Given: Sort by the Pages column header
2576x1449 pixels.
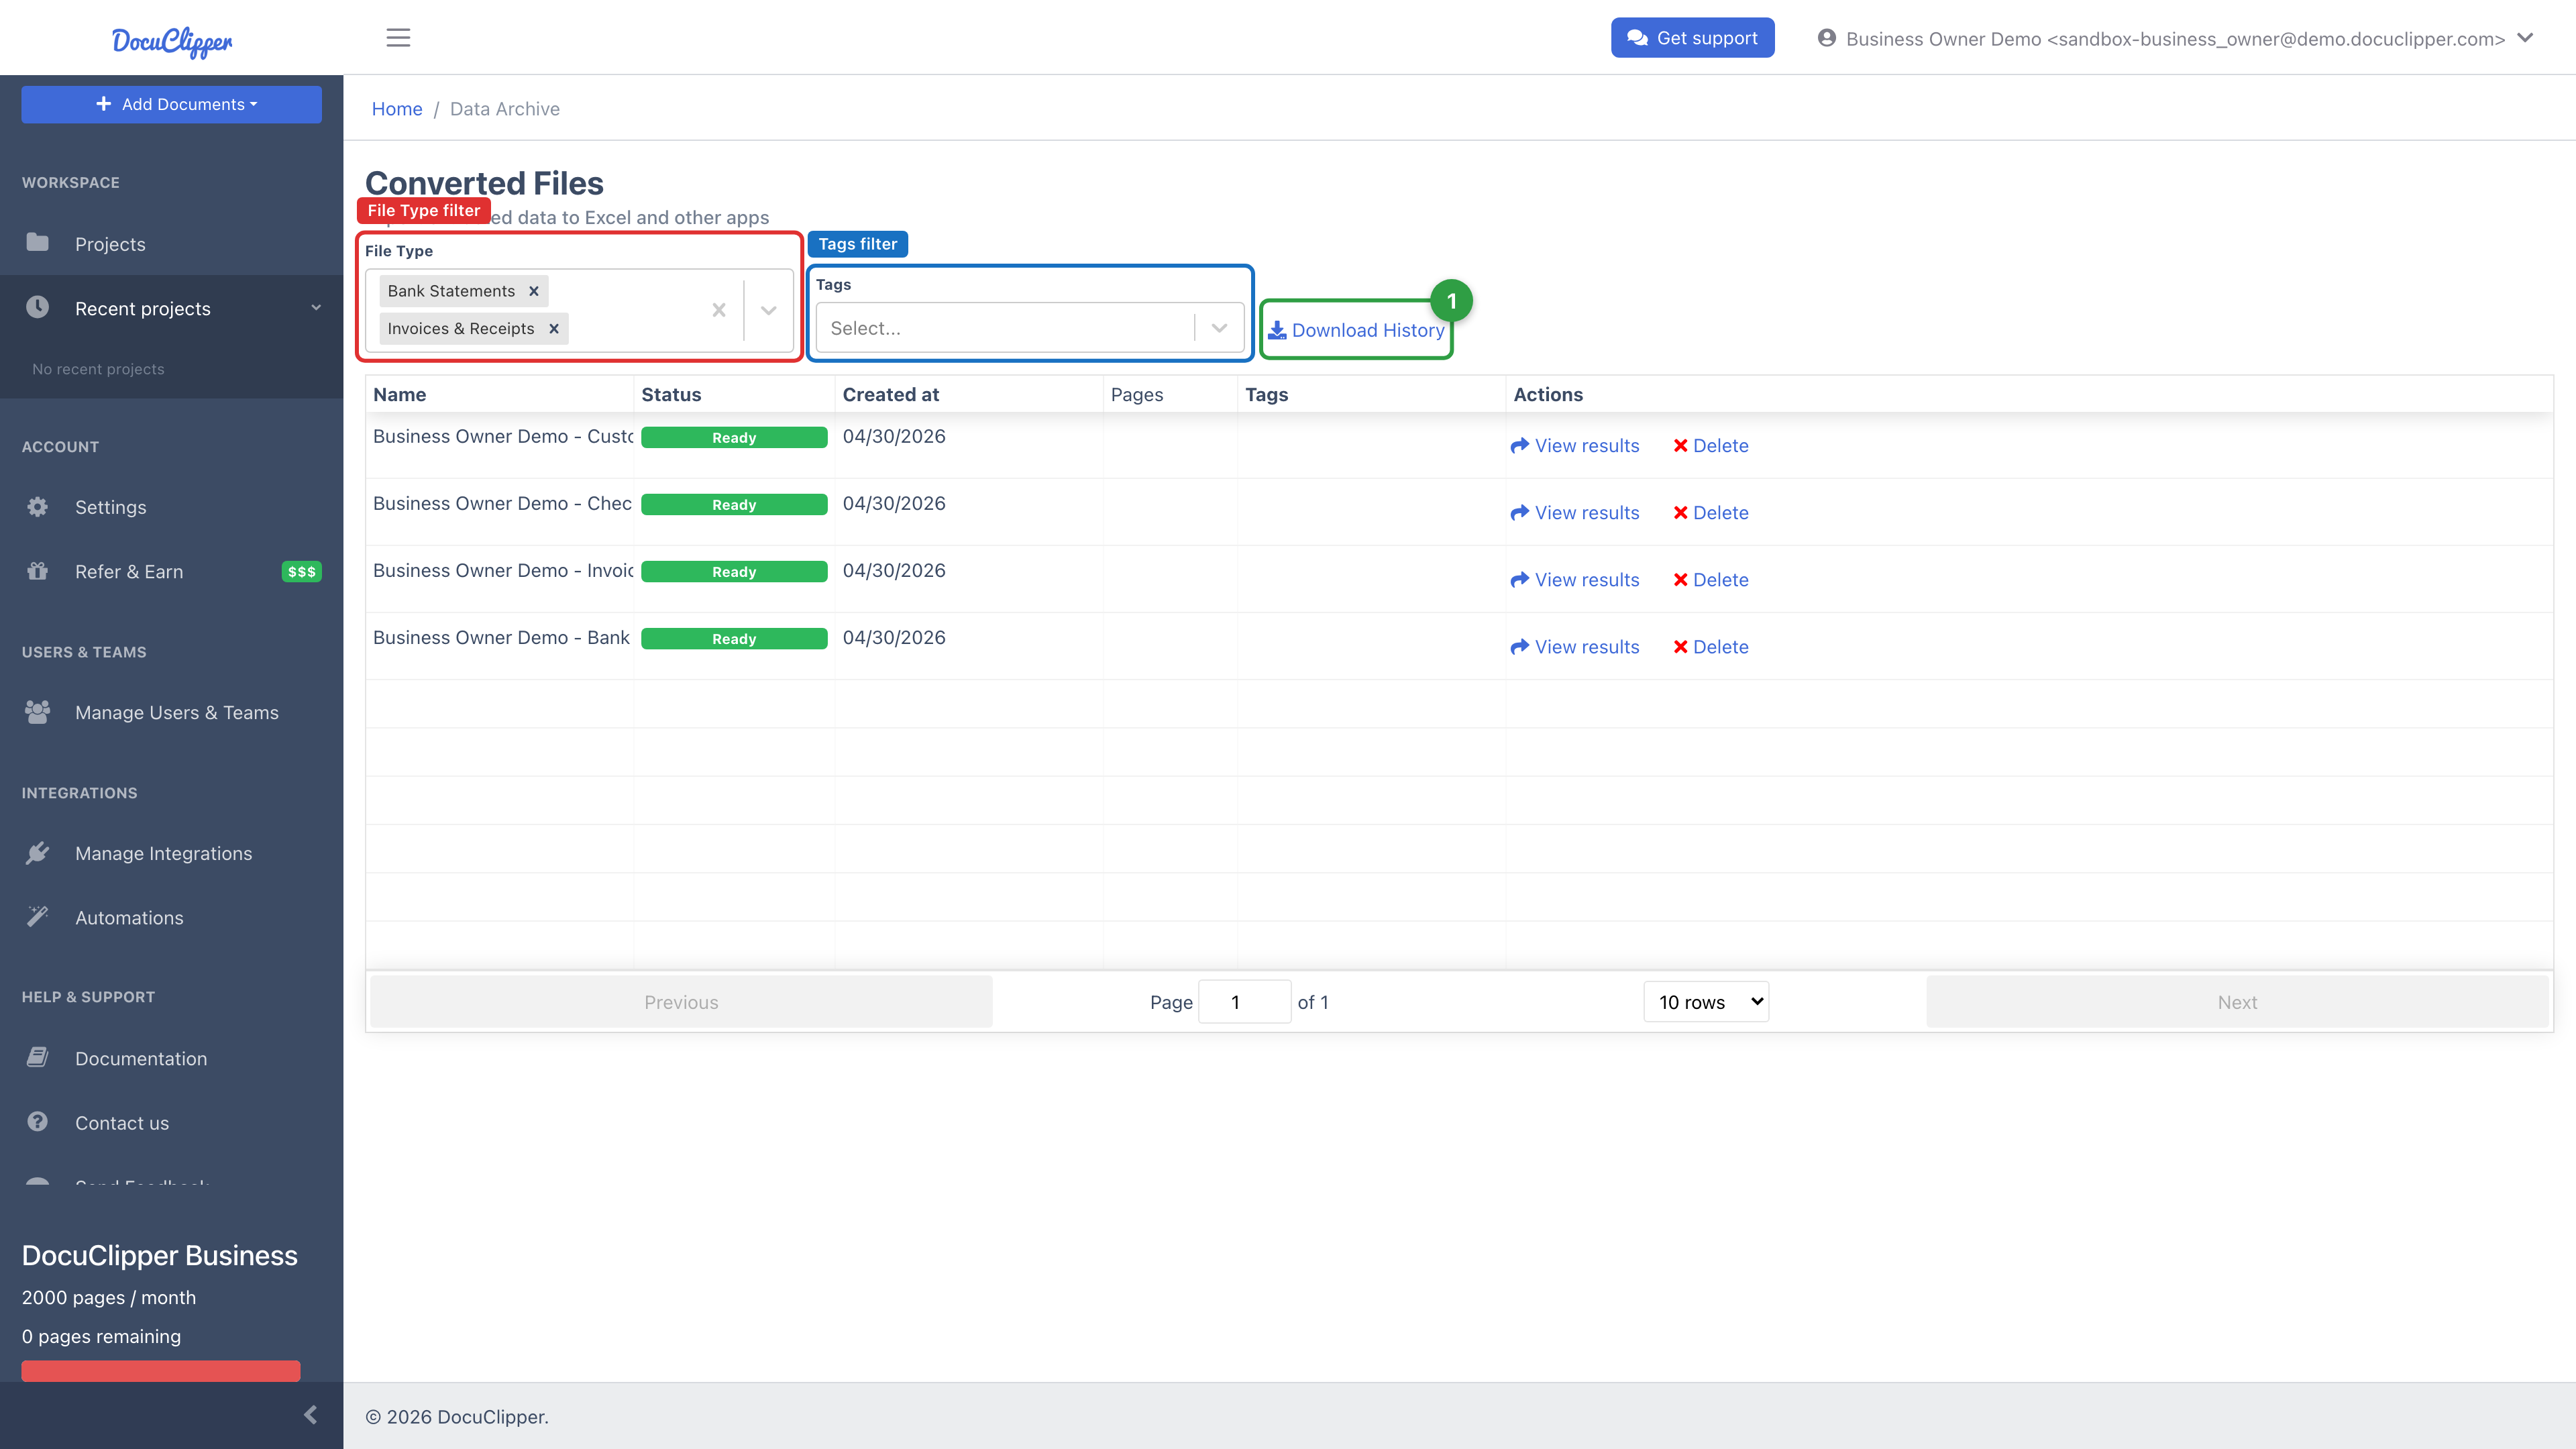Looking at the screenshot, I should [1170, 394].
